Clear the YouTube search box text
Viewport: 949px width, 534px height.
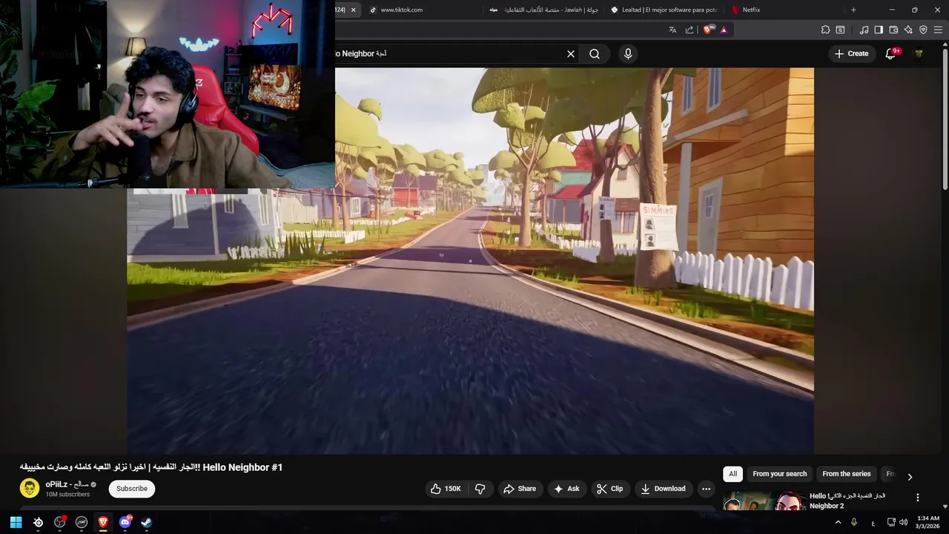(x=571, y=53)
